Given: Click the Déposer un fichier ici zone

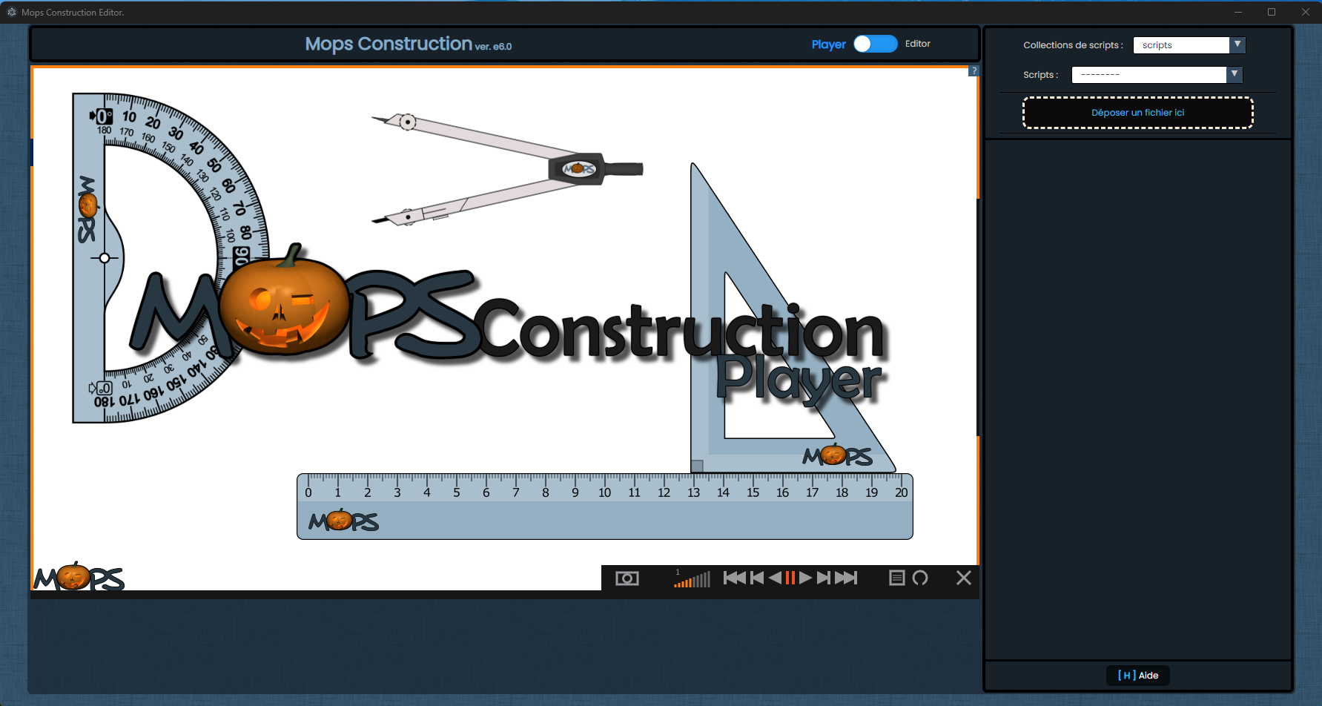Looking at the screenshot, I should [x=1137, y=113].
